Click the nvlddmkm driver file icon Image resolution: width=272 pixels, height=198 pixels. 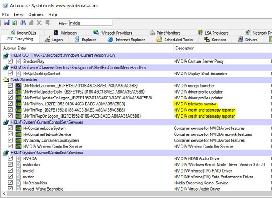[19, 165]
